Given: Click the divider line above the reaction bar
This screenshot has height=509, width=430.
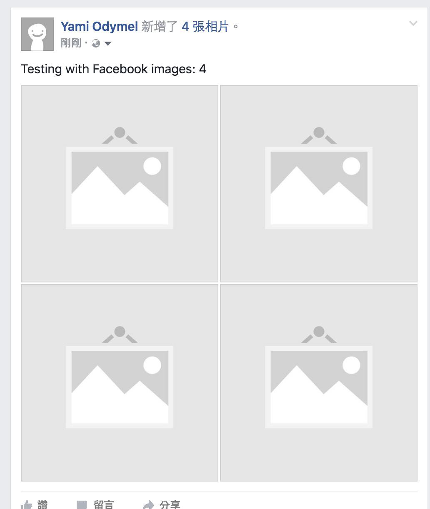Looking at the screenshot, I should pyautogui.click(x=219, y=492).
